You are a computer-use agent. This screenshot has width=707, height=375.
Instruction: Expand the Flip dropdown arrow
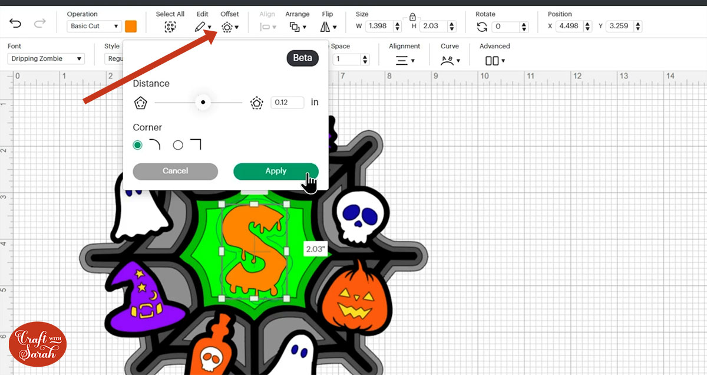(x=335, y=28)
